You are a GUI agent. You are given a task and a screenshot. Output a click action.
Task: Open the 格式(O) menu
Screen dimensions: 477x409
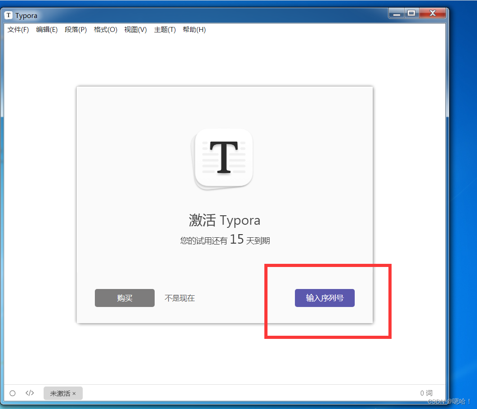(x=106, y=30)
